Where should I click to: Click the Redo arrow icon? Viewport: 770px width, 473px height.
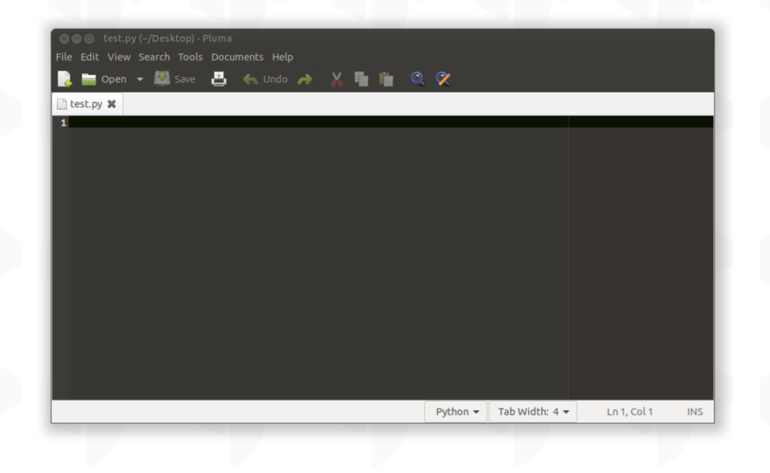[304, 79]
